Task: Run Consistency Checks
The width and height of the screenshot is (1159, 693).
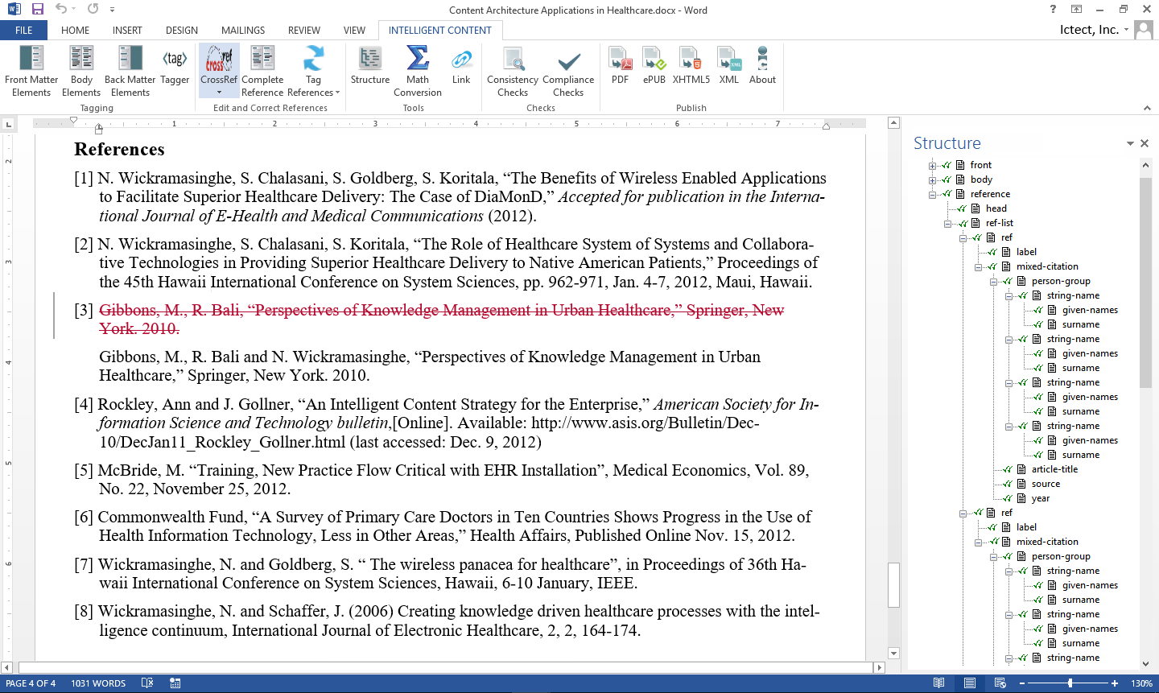Action: click(513, 71)
